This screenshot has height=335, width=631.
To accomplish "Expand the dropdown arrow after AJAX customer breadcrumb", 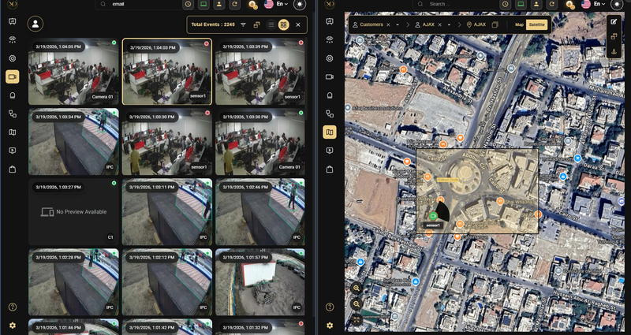I will [449, 24].
